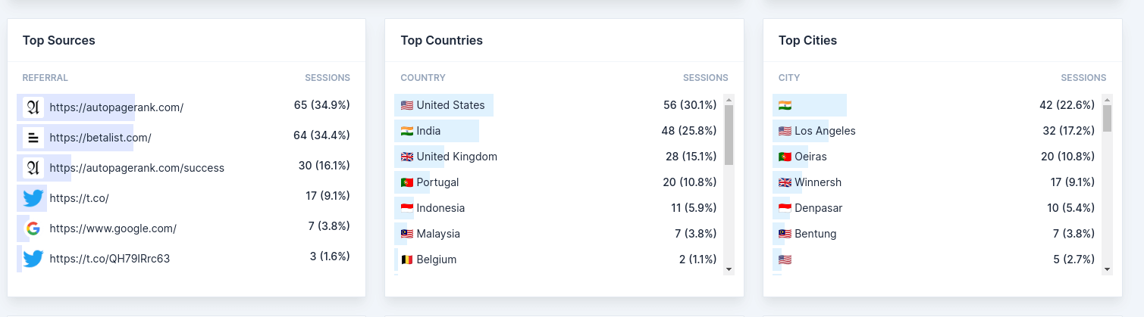Viewport: 1144px width, 317px height.
Task: Click the US flag beside Los Angeles
Action: point(785,131)
